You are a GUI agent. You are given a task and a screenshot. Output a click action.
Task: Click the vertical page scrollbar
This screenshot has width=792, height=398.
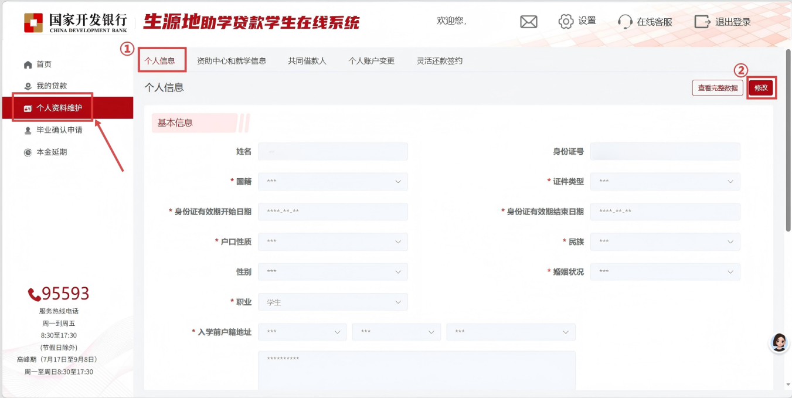(x=788, y=141)
